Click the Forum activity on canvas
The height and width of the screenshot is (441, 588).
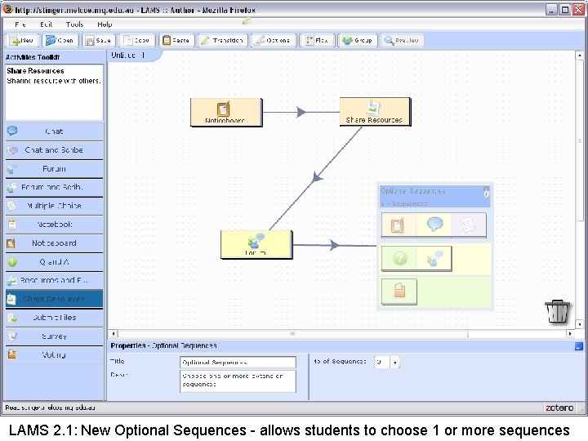click(256, 244)
